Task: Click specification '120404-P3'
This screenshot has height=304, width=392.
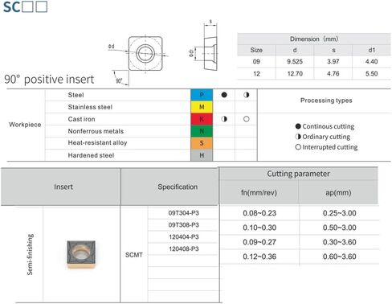Action: 184,237
